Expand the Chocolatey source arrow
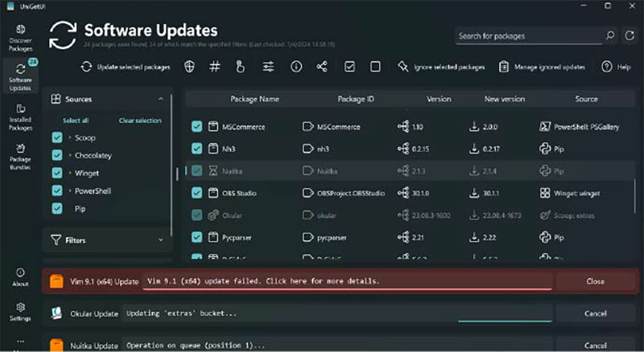This screenshot has width=644, height=352. click(x=70, y=155)
